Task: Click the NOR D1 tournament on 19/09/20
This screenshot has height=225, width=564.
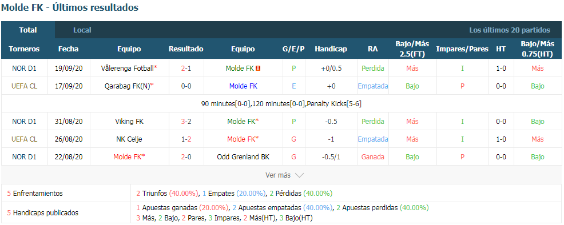Action: pos(24,68)
